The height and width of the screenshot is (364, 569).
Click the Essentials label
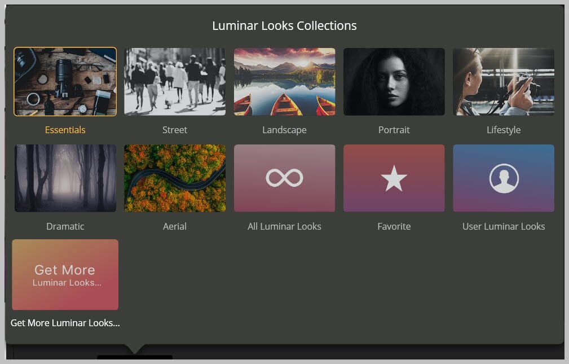pyautogui.click(x=65, y=130)
